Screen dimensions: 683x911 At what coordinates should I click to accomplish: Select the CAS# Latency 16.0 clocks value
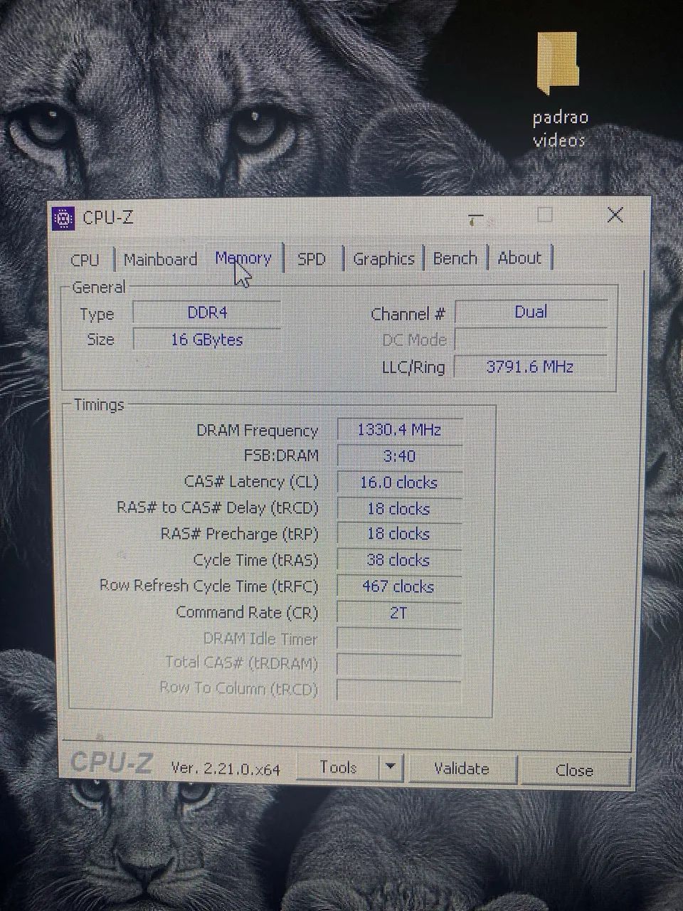[x=399, y=483]
